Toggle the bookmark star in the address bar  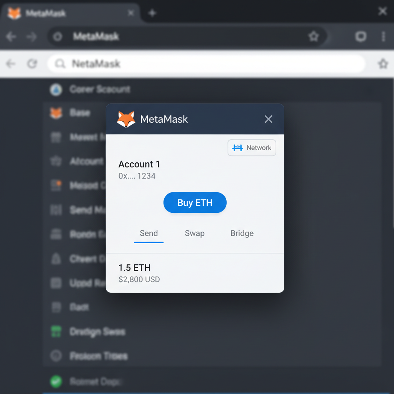pyautogui.click(x=314, y=36)
